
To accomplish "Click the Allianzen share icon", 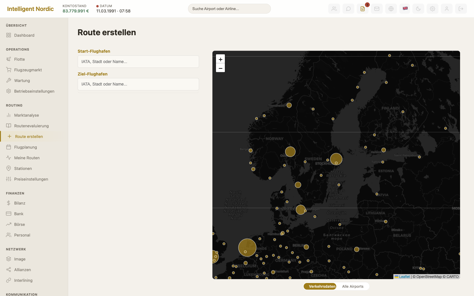I will coord(9,270).
